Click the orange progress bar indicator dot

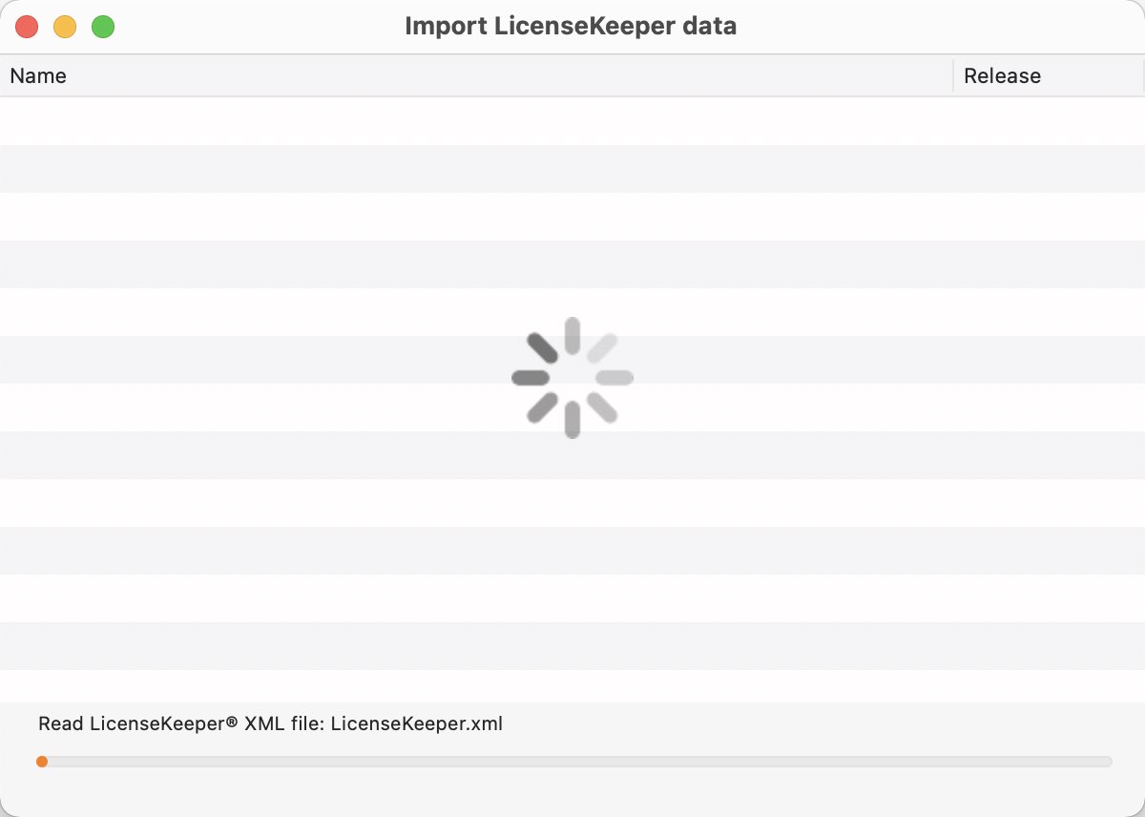point(42,762)
